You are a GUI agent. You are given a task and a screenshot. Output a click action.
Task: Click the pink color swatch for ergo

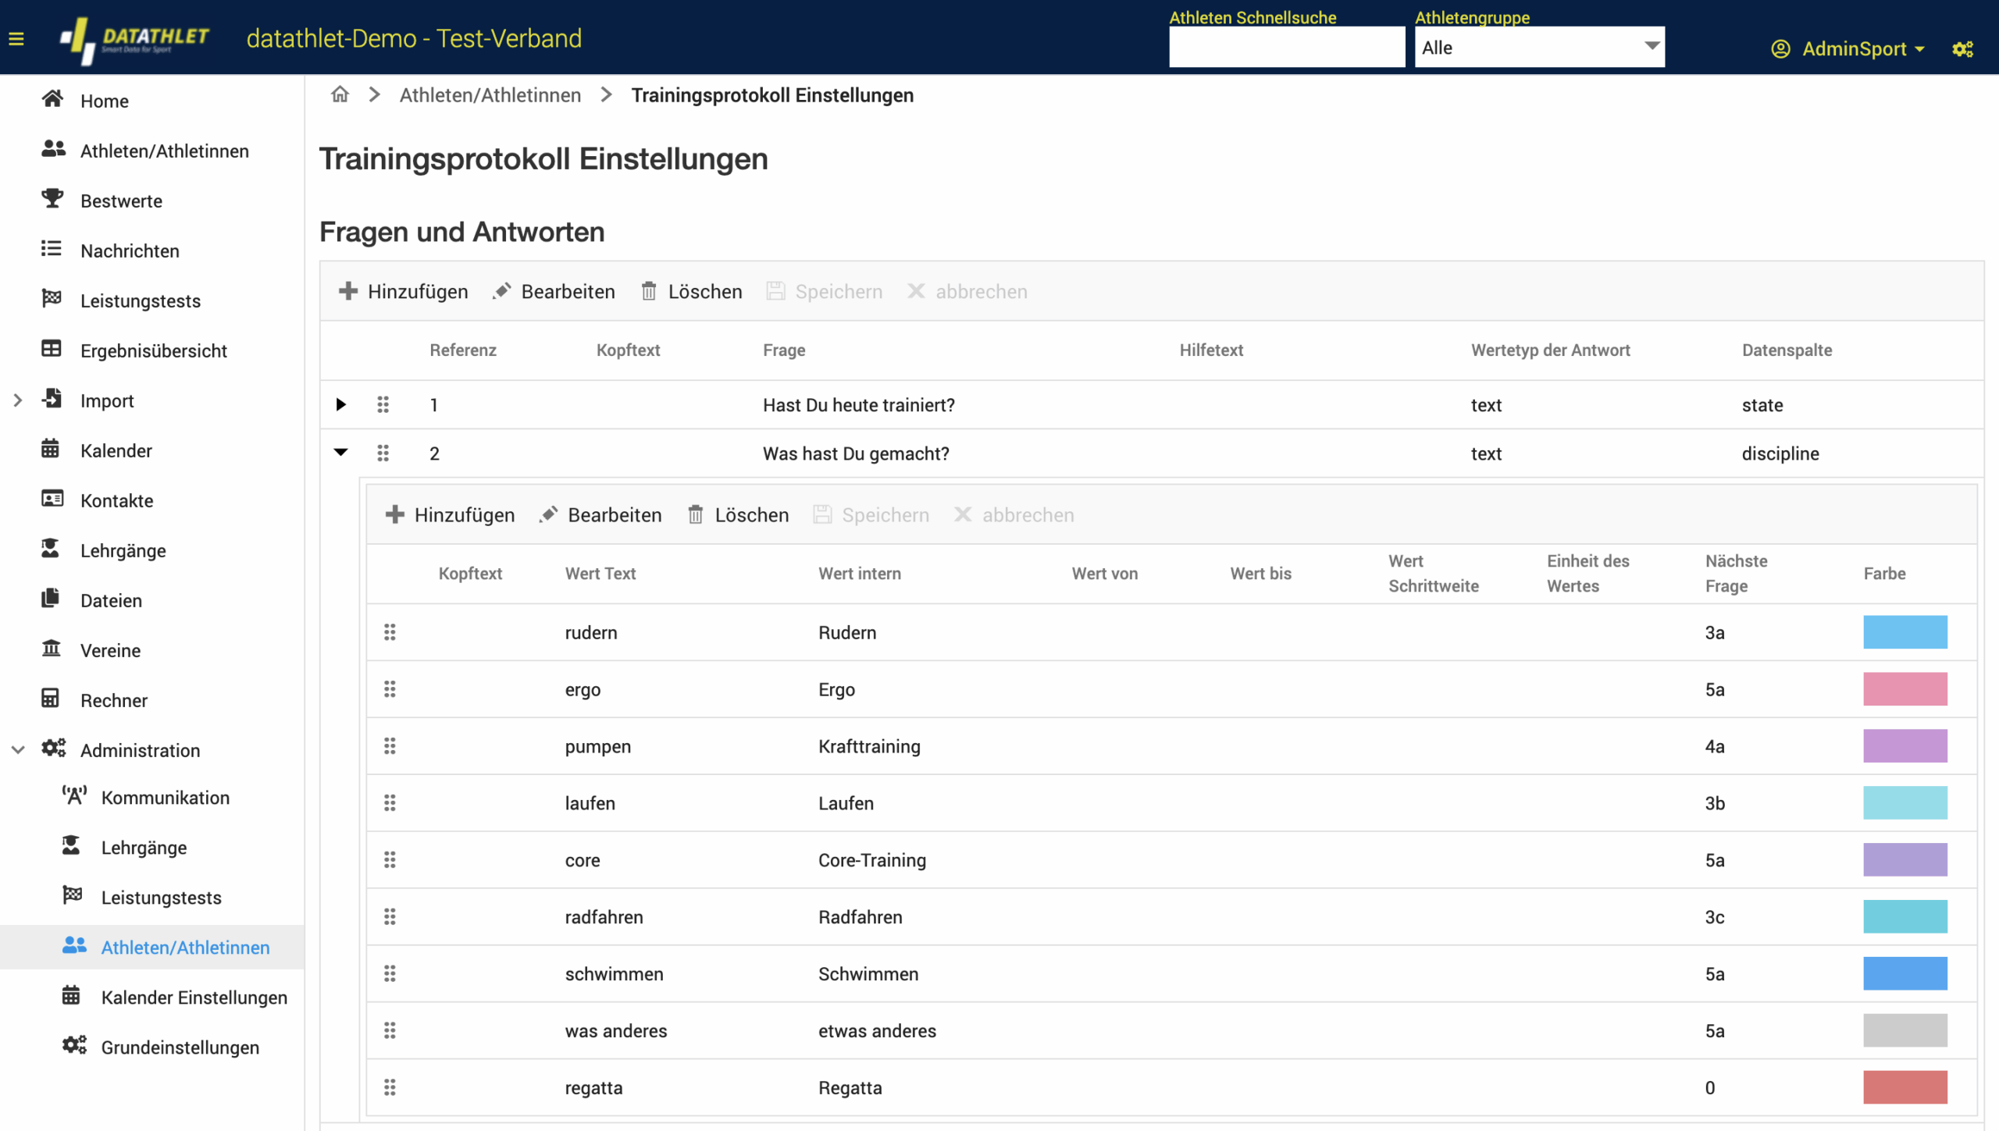pos(1905,689)
